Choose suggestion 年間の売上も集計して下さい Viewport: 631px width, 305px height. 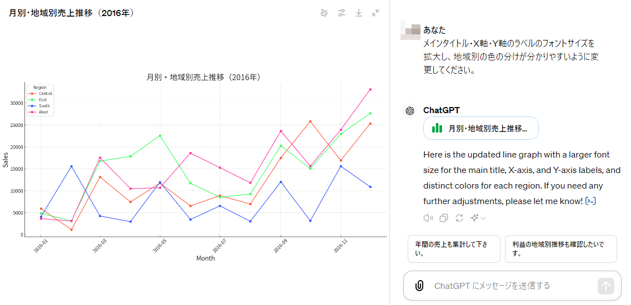[454, 249]
